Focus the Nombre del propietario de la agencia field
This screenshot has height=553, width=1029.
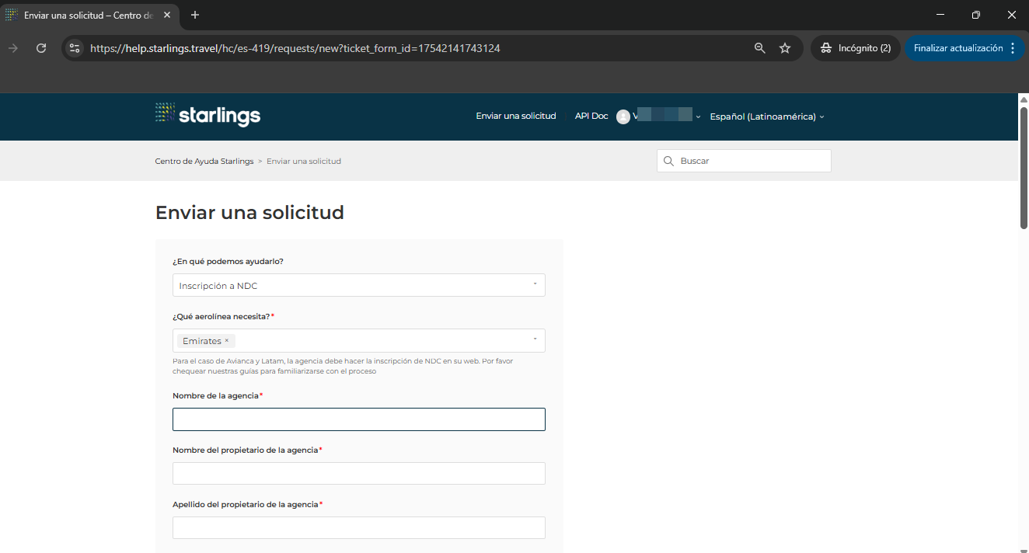point(359,474)
